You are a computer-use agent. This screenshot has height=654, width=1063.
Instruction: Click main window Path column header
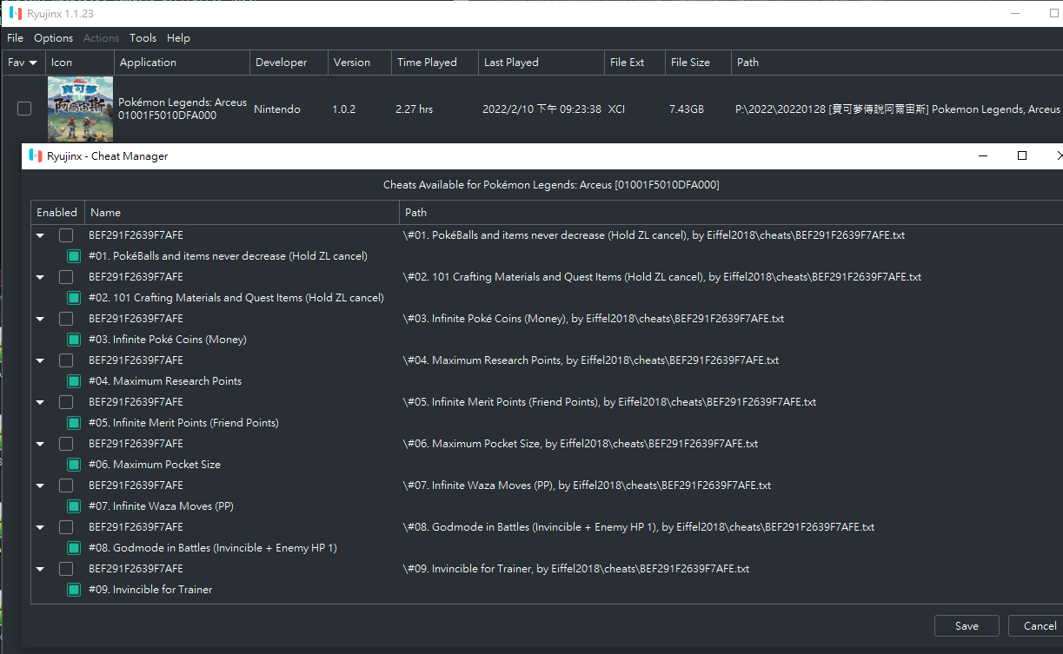pyautogui.click(x=897, y=63)
